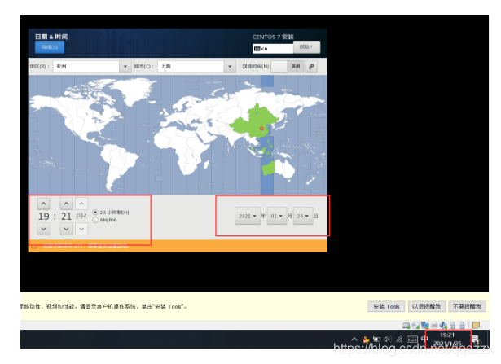The height and width of the screenshot is (364, 501).
Task: Click the 中 input method indicator
Action: (x=424, y=339)
